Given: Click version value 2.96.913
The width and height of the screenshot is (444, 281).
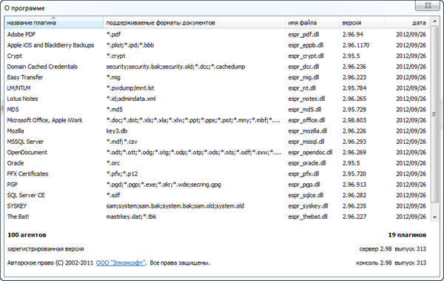Looking at the screenshot, I should click(x=354, y=185).
